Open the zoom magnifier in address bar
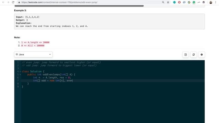The height and width of the screenshot is (123, 219). (x=163, y=2)
